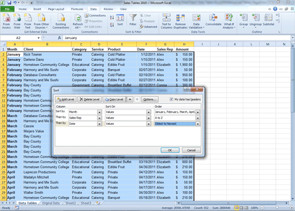Switch to Page Layout view button
295x211 pixels.
pos(242,208)
